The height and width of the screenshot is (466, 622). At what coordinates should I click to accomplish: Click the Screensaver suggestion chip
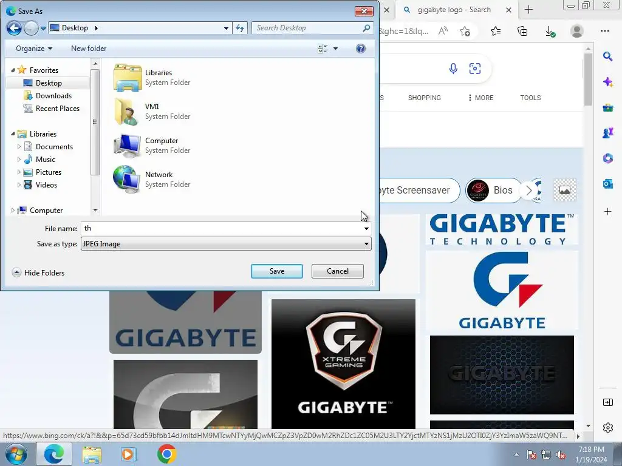coord(419,190)
